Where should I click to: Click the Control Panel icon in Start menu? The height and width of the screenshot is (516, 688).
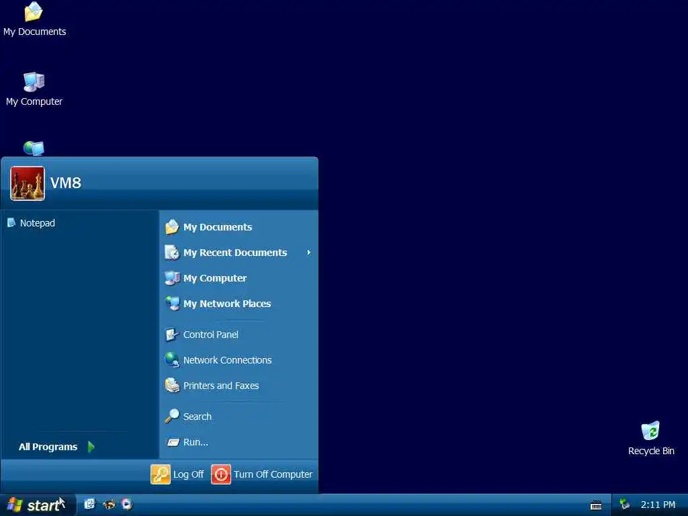(x=171, y=335)
